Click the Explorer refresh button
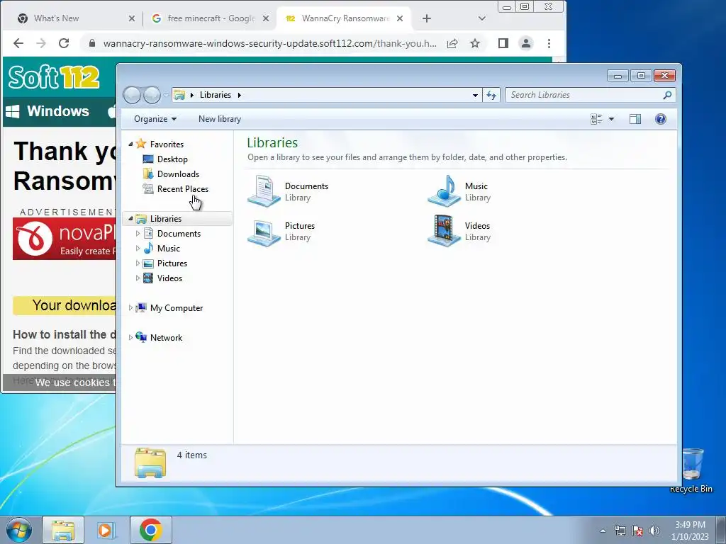The image size is (726, 544). 491,96
